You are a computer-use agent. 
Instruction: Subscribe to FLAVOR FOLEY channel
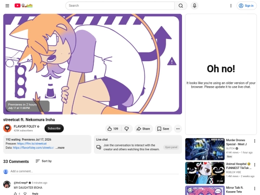54,129
